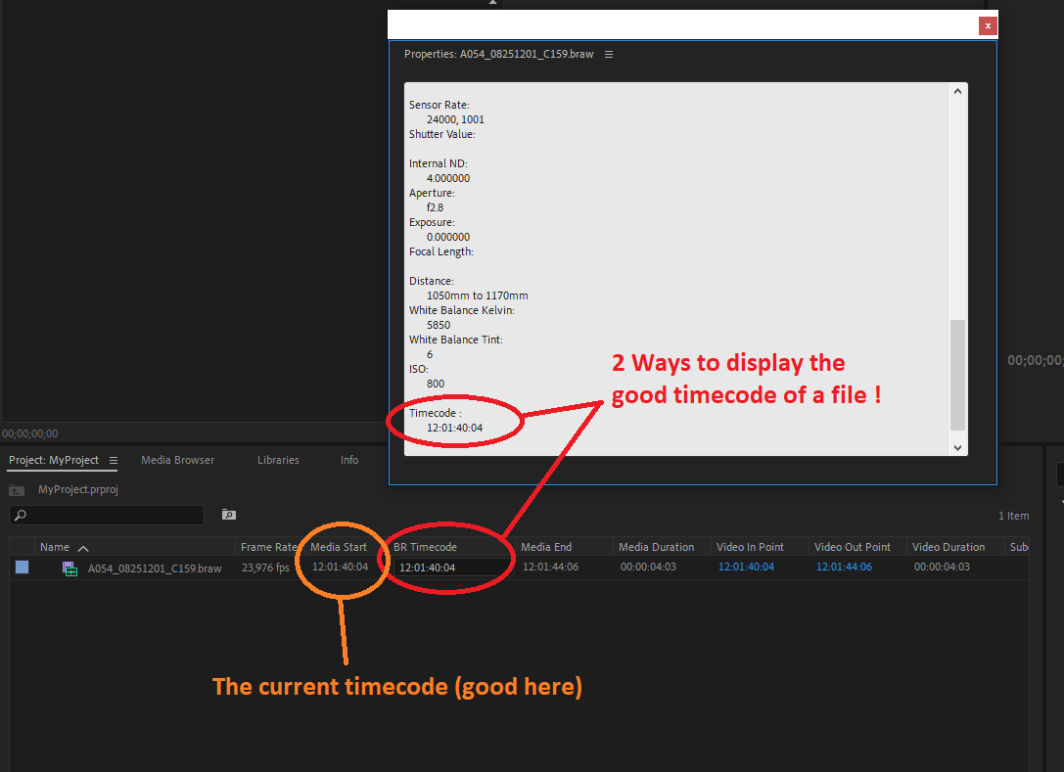
Task: Click the Video In Point timecode link
Action: 746,567
